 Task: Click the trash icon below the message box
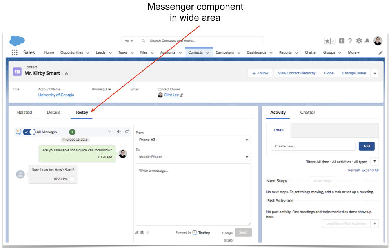[x=147, y=233]
